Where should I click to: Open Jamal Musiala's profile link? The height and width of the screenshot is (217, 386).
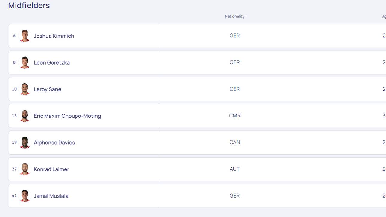coord(51,196)
